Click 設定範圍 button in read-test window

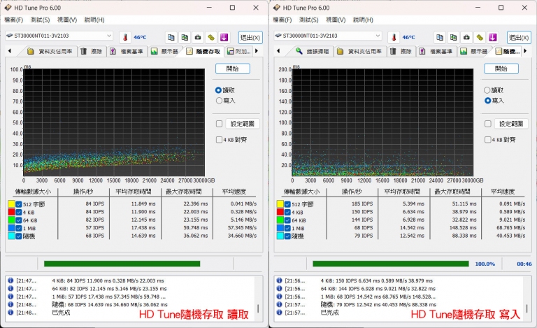[243, 124]
